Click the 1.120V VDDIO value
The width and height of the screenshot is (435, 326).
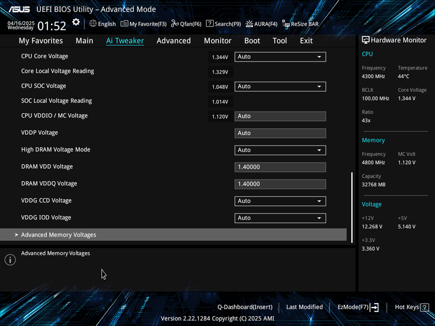pos(220,117)
